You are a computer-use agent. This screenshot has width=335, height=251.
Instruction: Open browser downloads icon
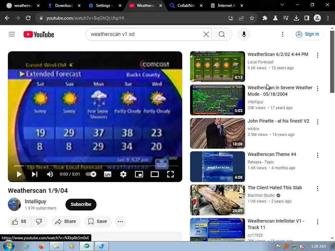(x=296, y=18)
